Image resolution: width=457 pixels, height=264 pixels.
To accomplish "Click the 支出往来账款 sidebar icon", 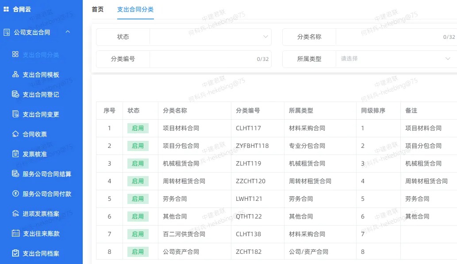I will click(15, 234).
